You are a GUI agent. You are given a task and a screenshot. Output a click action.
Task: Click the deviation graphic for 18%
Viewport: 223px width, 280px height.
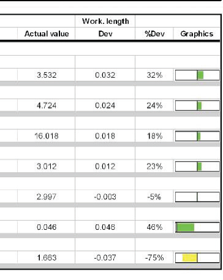[197, 136]
